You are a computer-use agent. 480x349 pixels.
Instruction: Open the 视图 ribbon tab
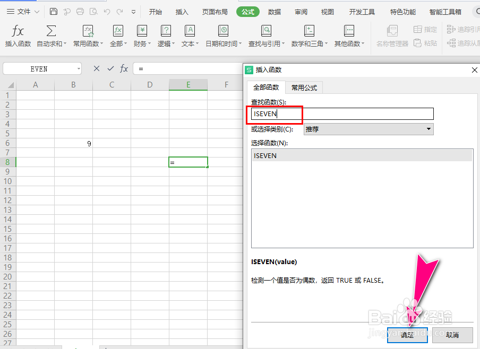tap(327, 12)
